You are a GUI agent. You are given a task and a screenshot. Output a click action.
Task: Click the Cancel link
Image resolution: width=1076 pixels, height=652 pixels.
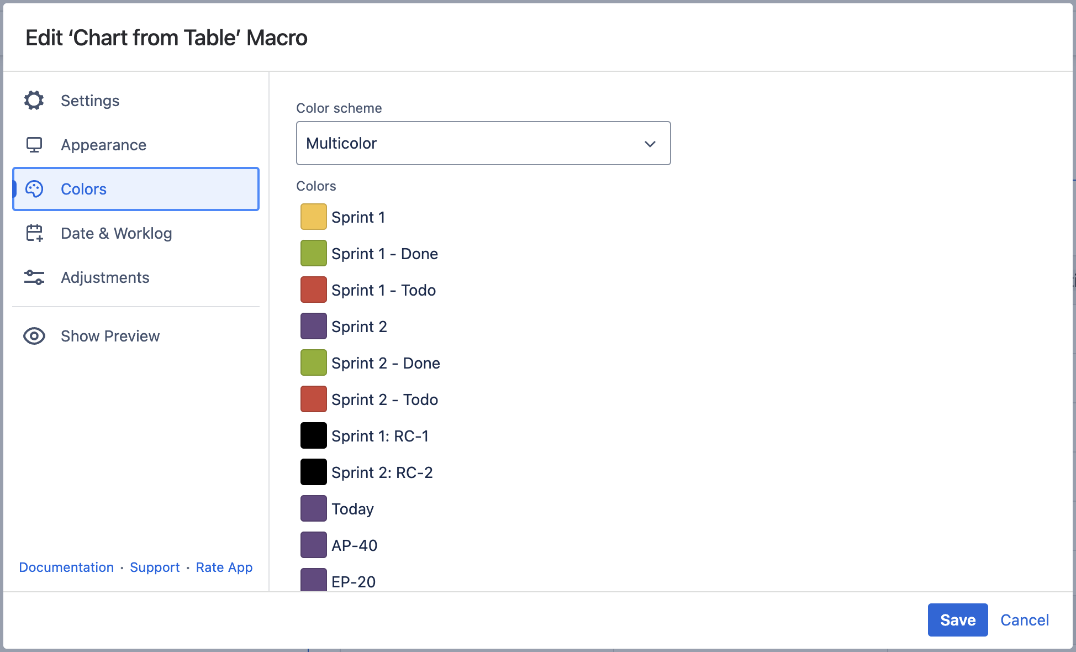tap(1024, 620)
